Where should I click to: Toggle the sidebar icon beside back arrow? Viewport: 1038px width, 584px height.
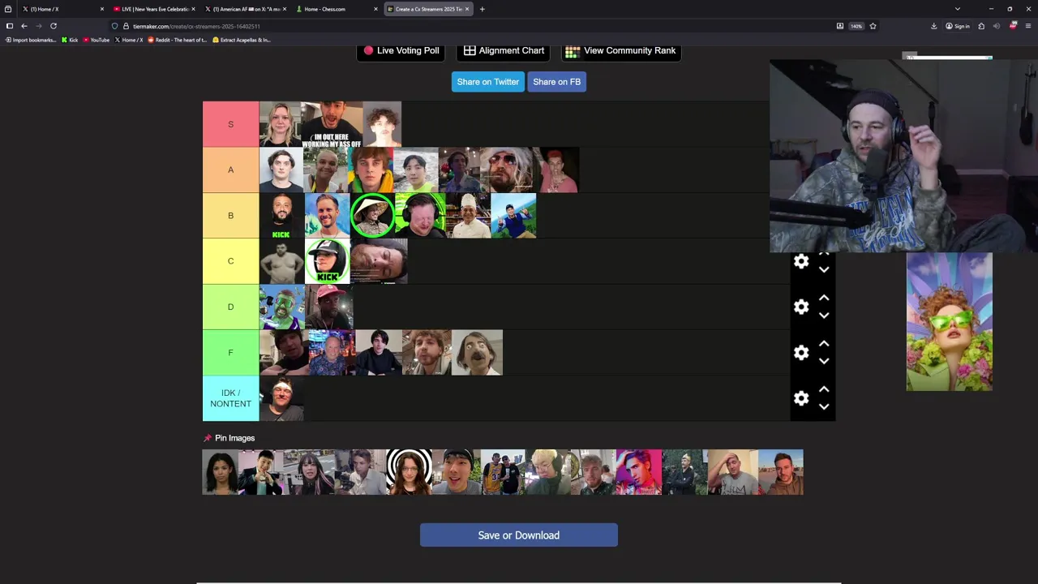tap(9, 26)
